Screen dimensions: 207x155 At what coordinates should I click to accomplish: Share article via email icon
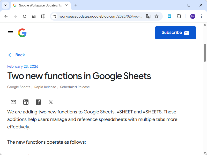[13, 102]
